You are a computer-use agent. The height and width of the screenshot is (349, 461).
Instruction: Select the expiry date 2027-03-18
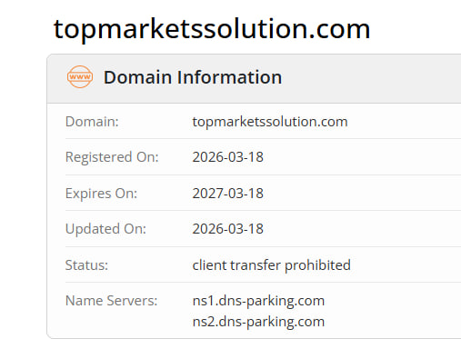point(228,194)
